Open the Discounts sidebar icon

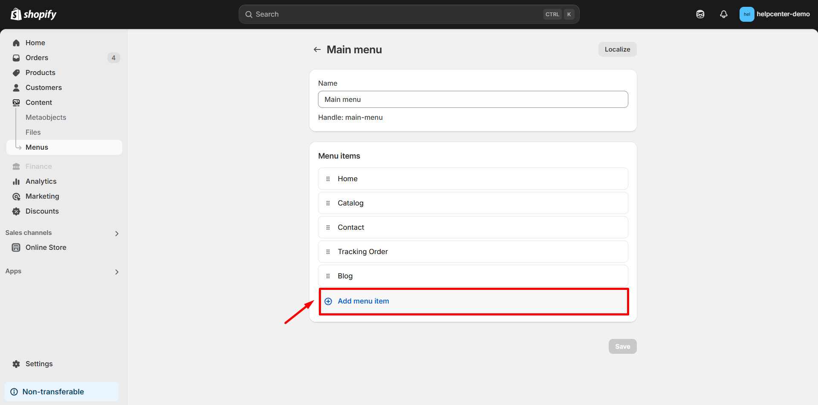tap(16, 211)
